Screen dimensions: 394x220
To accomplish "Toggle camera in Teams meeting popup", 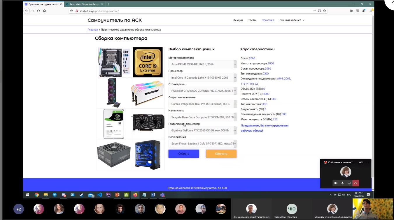I will (336, 183).
